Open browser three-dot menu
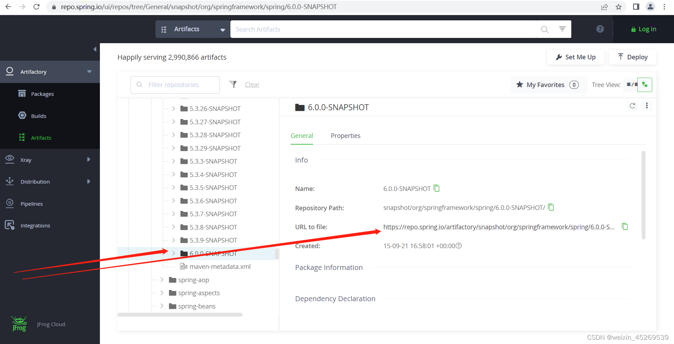 click(x=664, y=7)
